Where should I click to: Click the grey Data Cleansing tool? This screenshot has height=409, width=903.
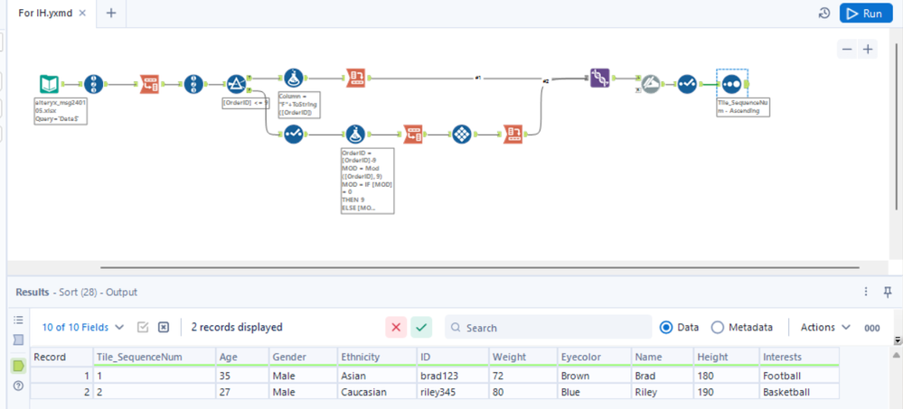pos(650,84)
